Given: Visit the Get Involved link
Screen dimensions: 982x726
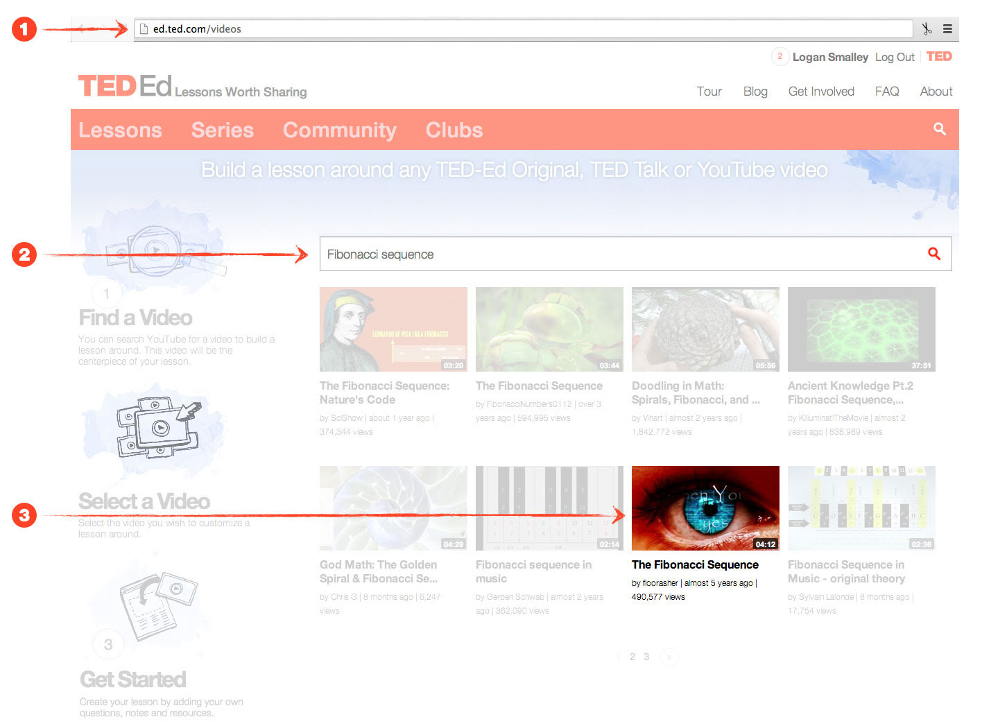Looking at the screenshot, I should (x=821, y=92).
